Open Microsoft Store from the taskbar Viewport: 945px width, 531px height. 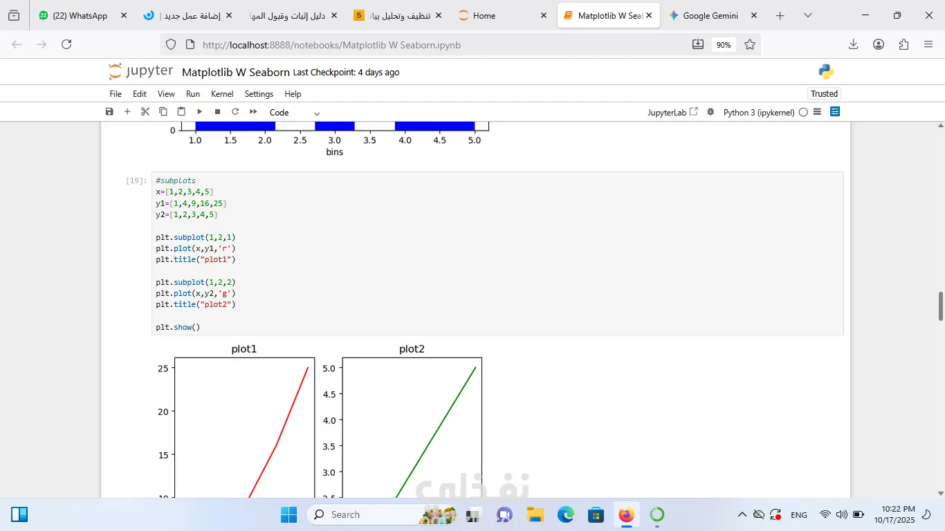pos(596,514)
